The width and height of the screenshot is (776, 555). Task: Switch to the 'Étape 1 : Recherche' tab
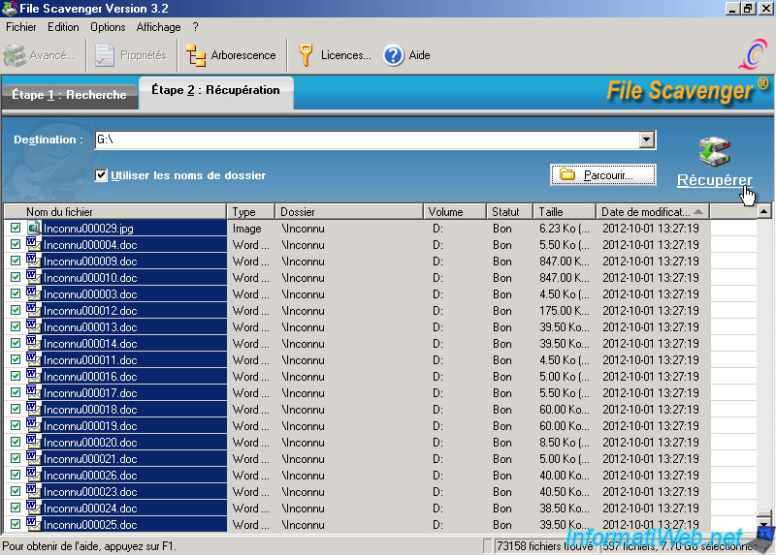click(x=69, y=95)
